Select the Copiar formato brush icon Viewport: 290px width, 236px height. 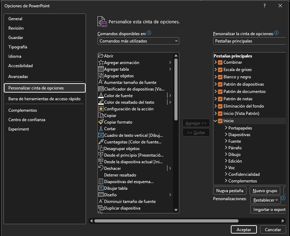coord(101,122)
